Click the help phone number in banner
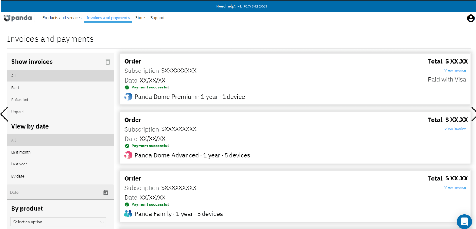 tap(252, 6)
